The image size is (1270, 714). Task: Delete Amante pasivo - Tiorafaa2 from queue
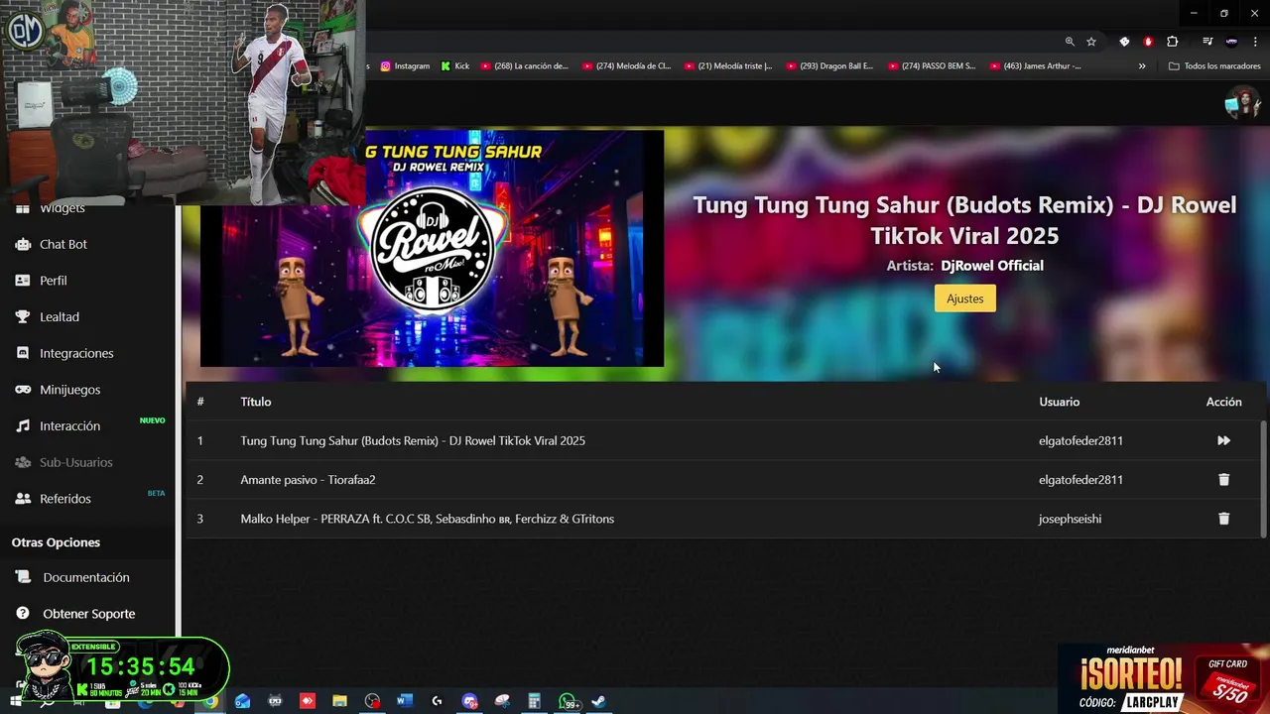tap(1223, 480)
